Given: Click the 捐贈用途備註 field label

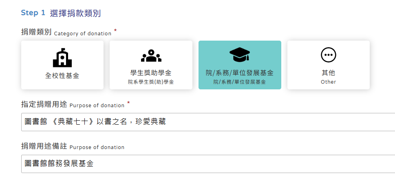Looking at the screenshot, I should [x=73, y=147].
